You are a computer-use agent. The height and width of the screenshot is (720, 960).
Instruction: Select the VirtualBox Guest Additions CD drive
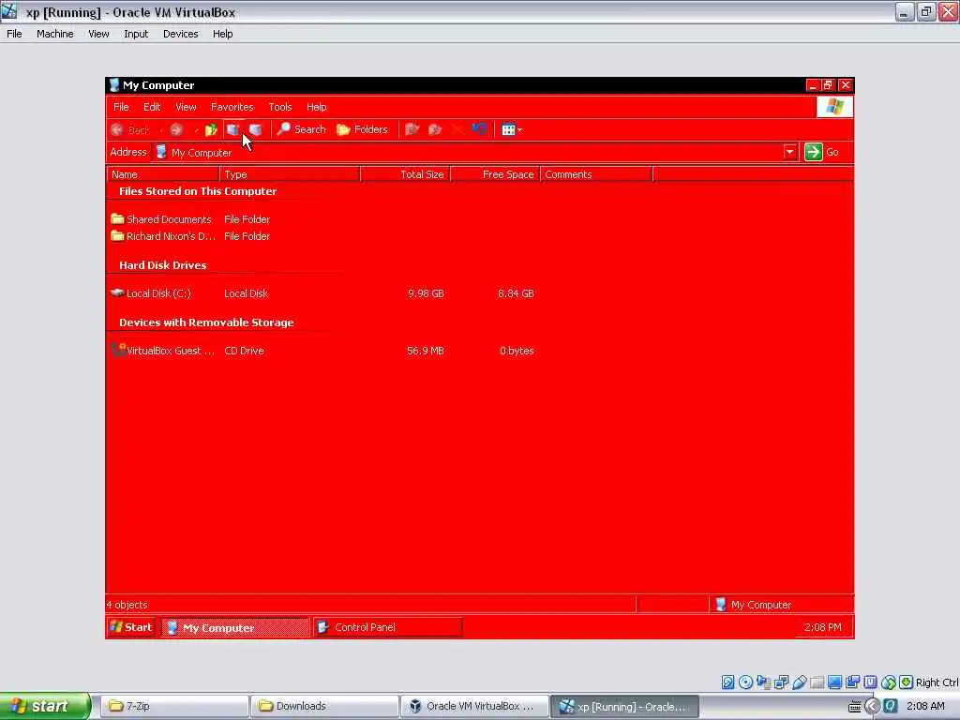[x=163, y=351]
